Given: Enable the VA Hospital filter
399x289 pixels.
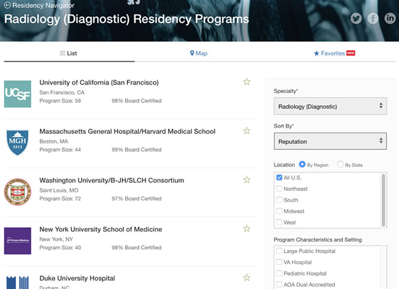Looking at the screenshot, I should point(279,262).
